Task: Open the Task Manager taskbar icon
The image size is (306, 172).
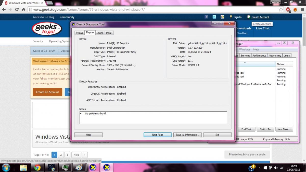Action: (x=65, y=168)
